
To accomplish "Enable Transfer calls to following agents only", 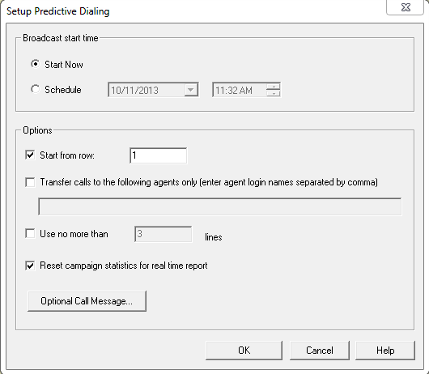I will coord(30,182).
